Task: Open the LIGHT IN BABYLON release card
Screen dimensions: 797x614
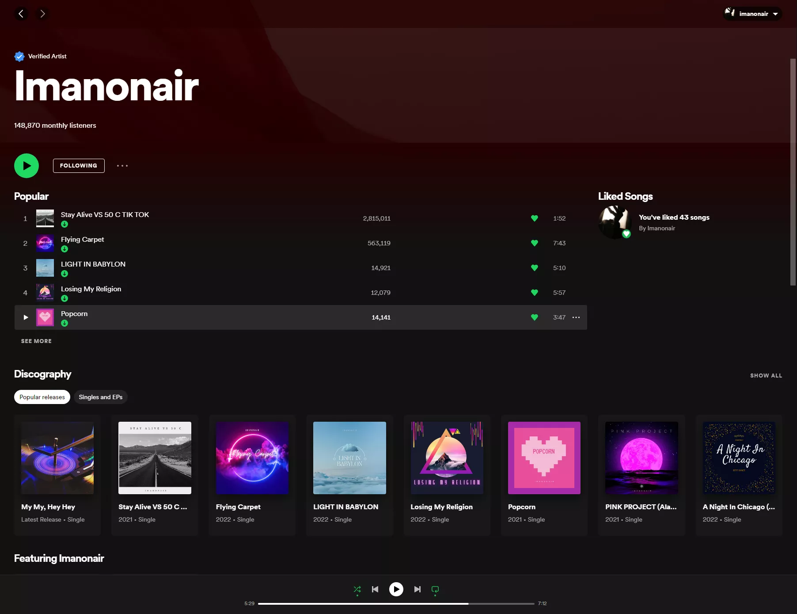Action: point(349,475)
